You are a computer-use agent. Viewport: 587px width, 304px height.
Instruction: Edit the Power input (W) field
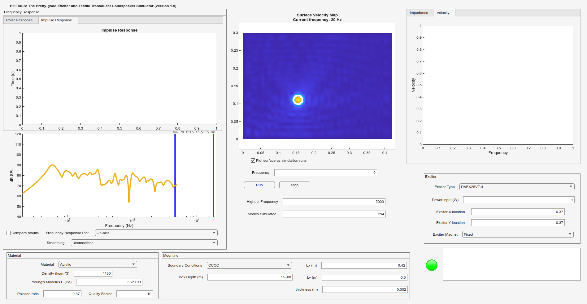[519, 200]
